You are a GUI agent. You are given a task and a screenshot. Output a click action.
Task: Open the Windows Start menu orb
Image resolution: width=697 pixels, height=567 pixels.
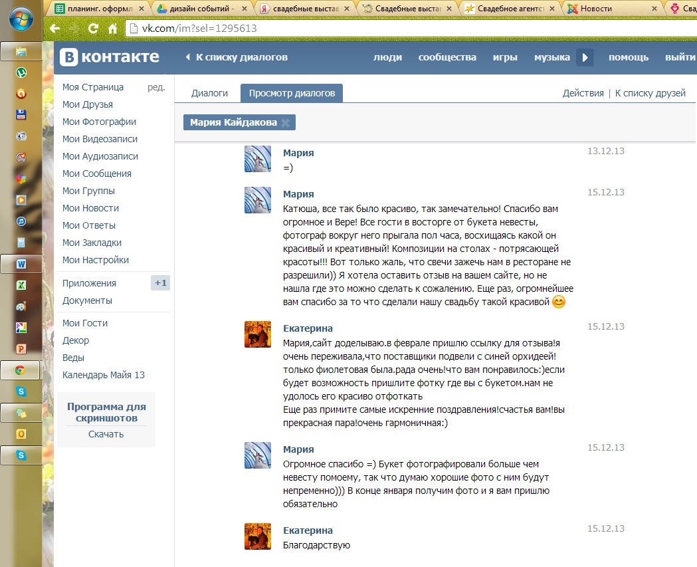tap(21, 20)
